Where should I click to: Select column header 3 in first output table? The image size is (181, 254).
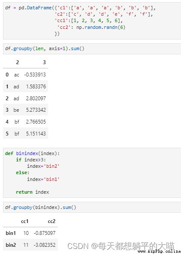click(x=44, y=62)
